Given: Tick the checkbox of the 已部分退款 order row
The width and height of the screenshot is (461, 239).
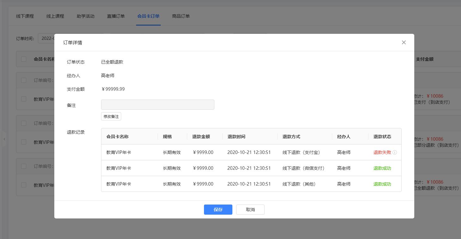Looking at the screenshot, I should click(x=24, y=142).
